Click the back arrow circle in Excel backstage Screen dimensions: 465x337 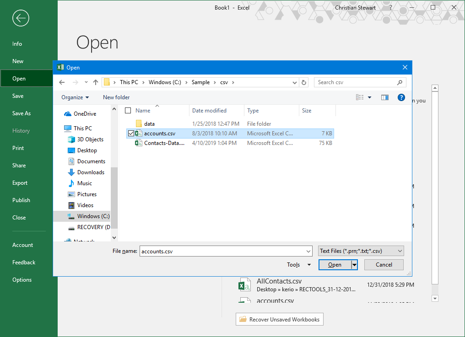[21, 18]
